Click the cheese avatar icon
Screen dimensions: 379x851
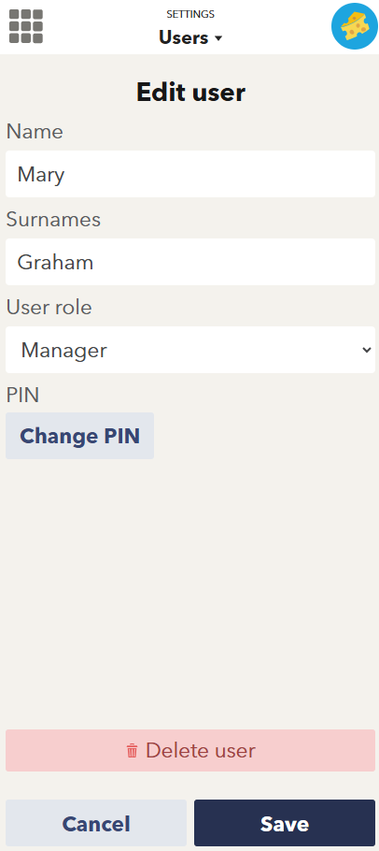pos(355,26)
